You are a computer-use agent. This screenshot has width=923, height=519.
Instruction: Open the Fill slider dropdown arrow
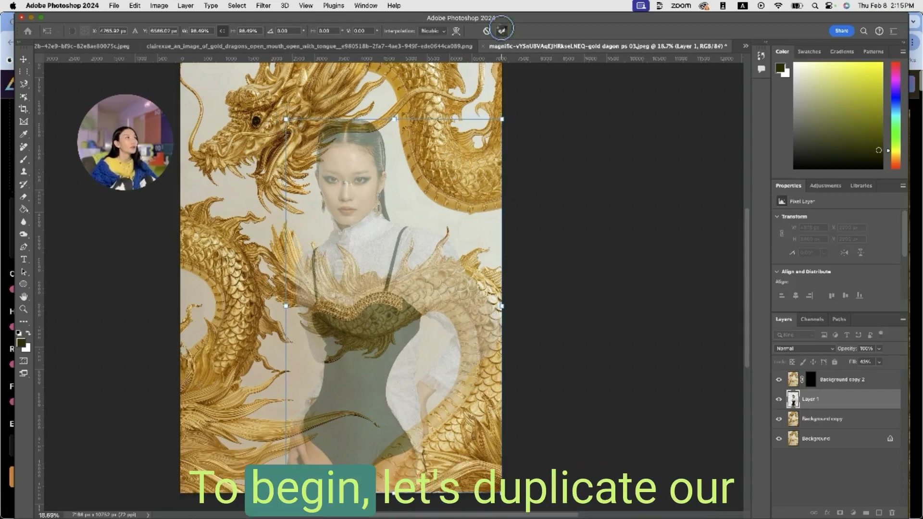tap(879, 362)
